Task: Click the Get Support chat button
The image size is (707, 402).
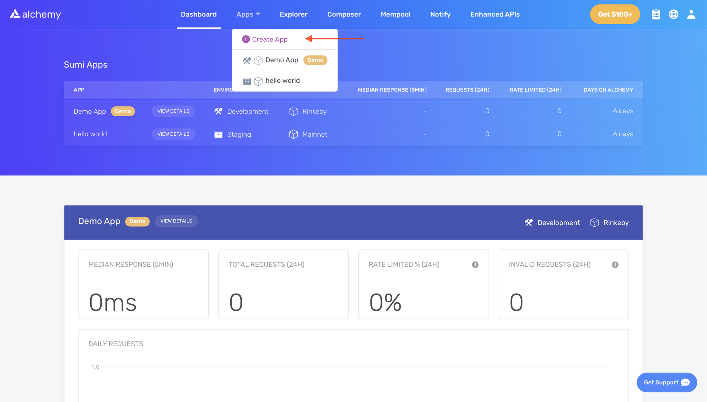Action: [x=667, y=383]
